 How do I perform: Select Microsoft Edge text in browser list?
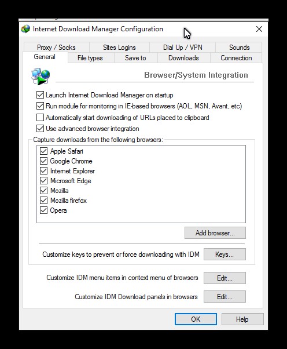coord(71,181)
